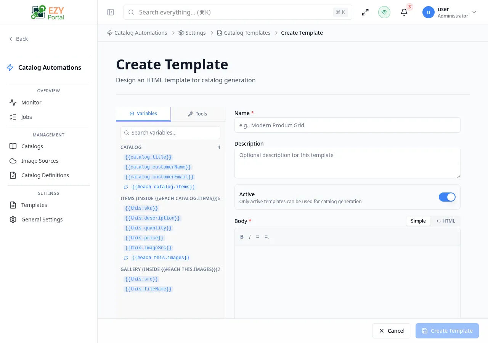Check the wifi connection status icon

click(x=384, y=12)
